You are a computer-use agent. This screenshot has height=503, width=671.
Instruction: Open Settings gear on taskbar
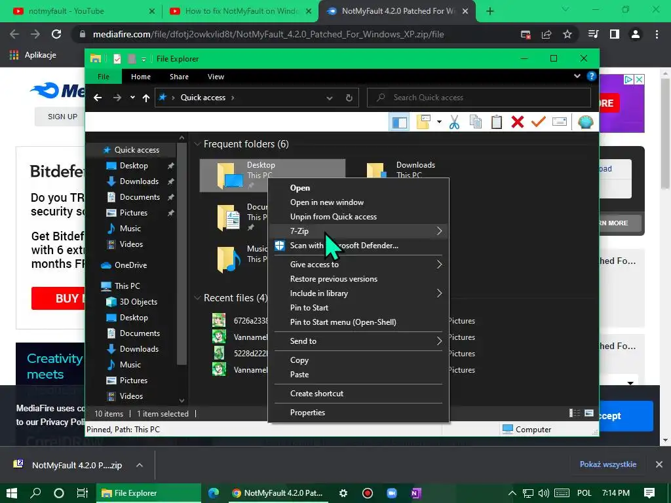click(343, 493)
